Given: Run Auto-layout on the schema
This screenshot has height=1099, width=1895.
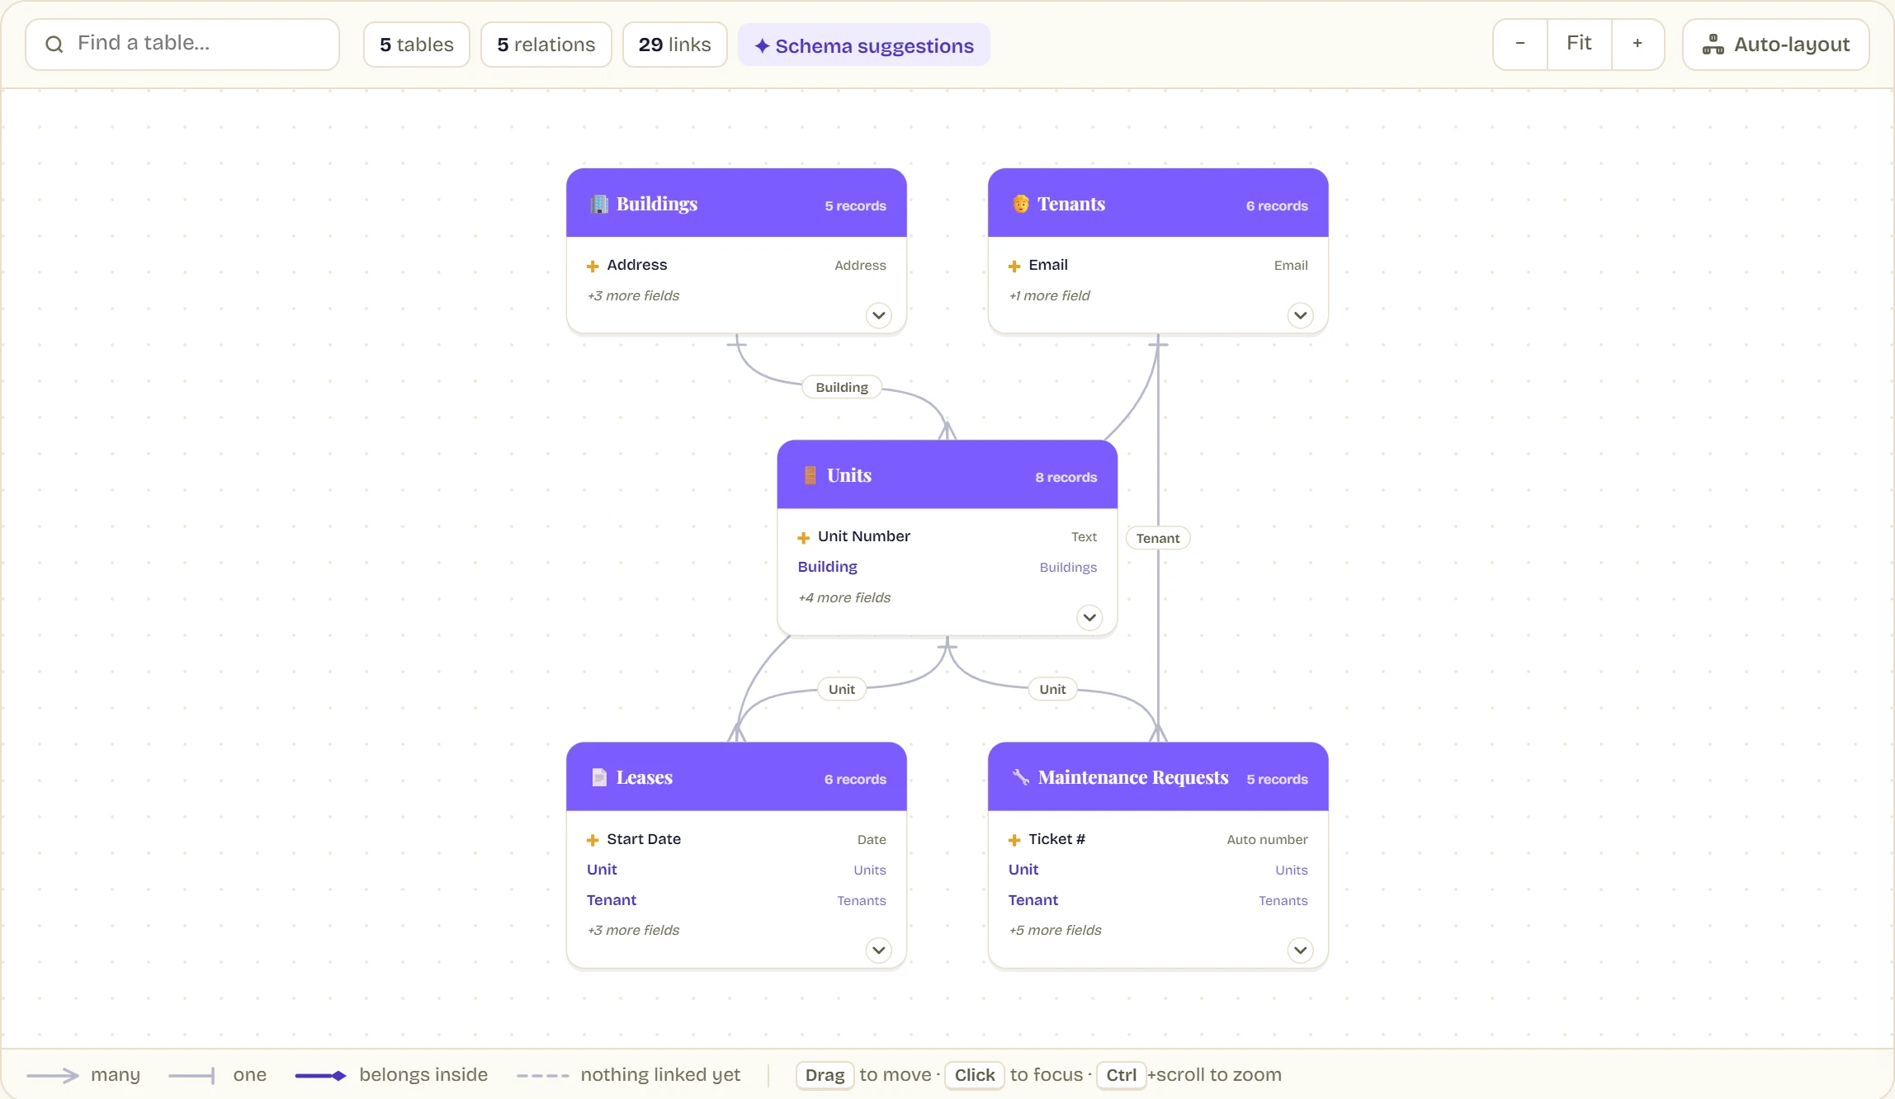Looking at the screenshot, I should pos(1776,45).
